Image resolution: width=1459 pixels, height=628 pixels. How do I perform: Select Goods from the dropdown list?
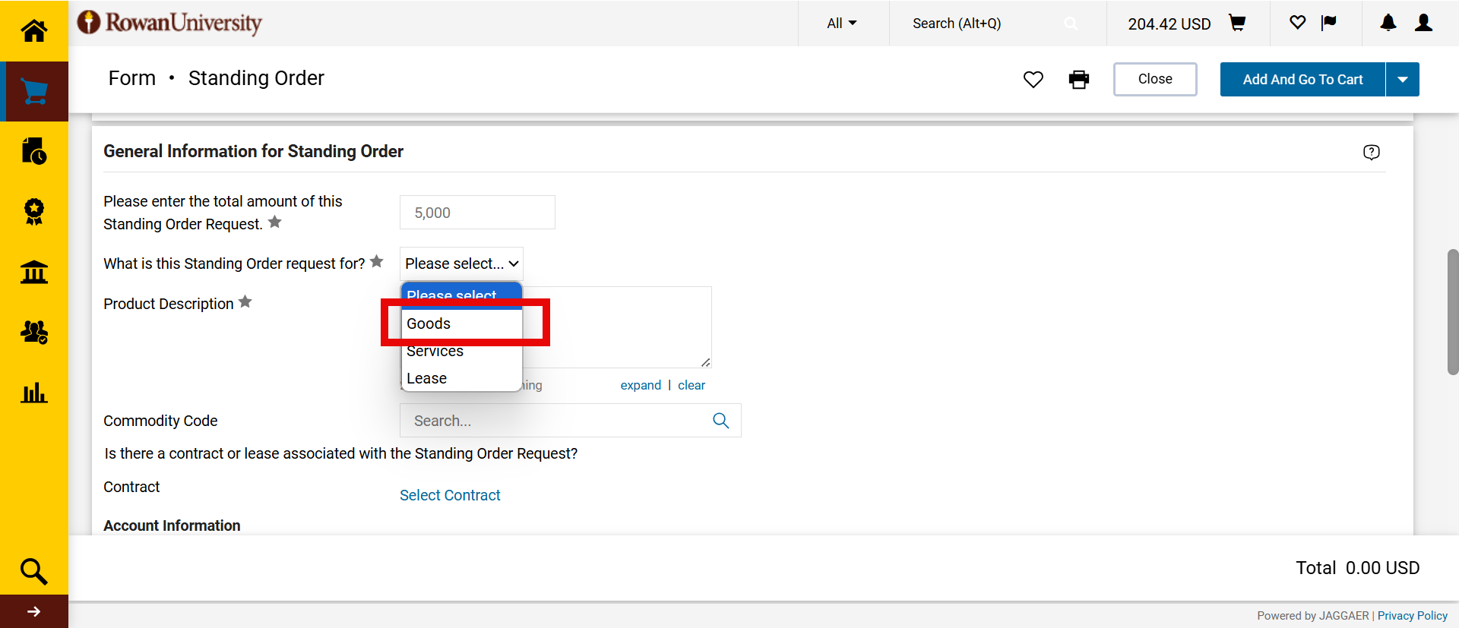(x=429, y=323)
